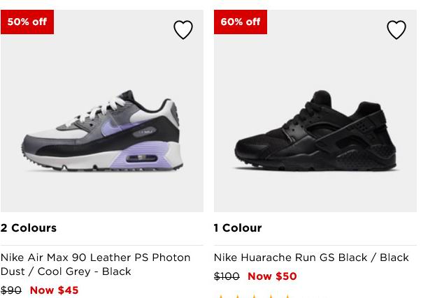The height and width of the screenshot is (298, 421).
Task: Favourite the Air Max 90 with heart icon
Action: tap(183, 29)
